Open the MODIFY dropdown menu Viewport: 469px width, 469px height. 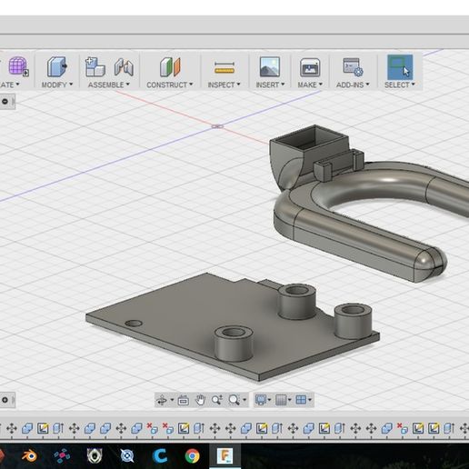57,85
